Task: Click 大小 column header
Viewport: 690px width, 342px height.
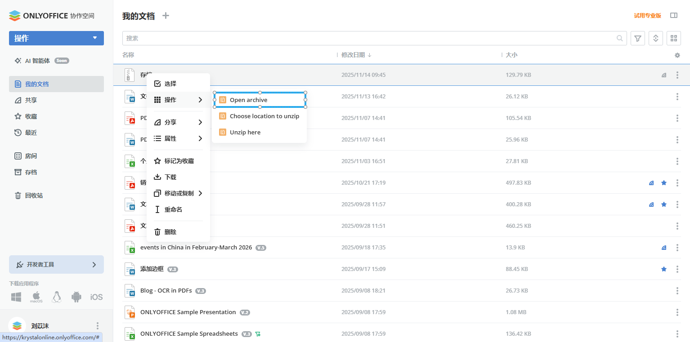Action: tap(511, 55)
